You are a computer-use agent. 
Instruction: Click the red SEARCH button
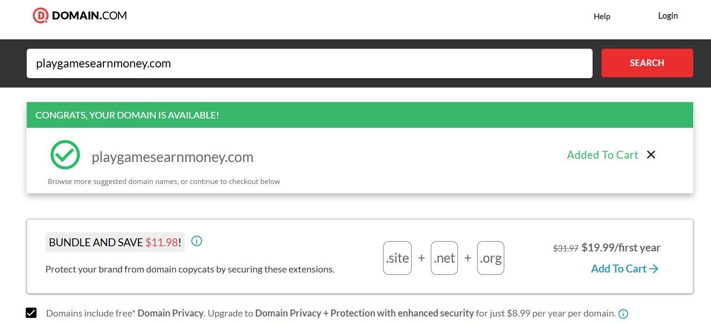coord(647,63)
